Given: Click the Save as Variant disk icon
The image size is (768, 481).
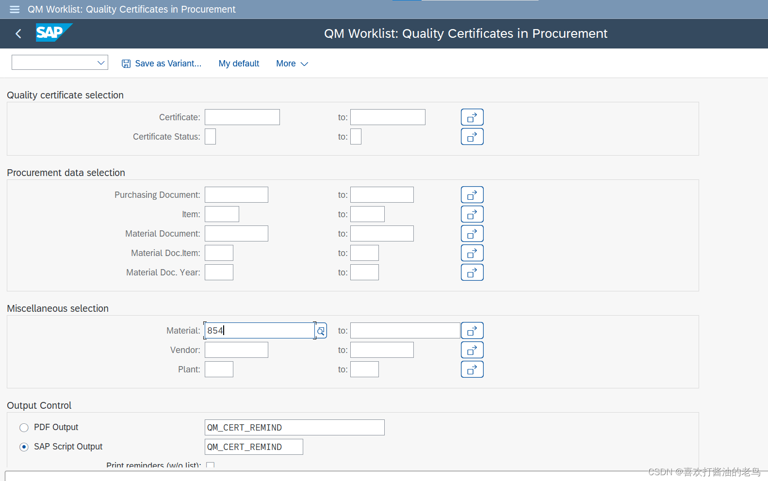Looking at the screenshot, I should pos(126,64).
